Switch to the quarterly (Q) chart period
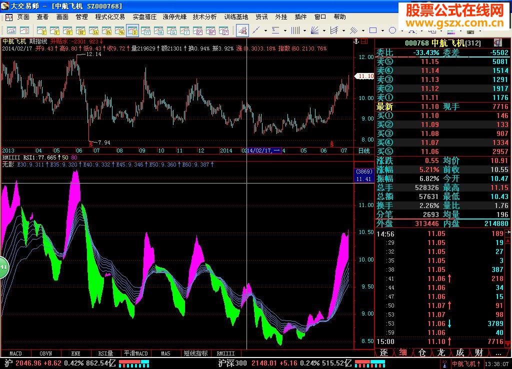Screen dimensions: 512x369 (172, 30)
